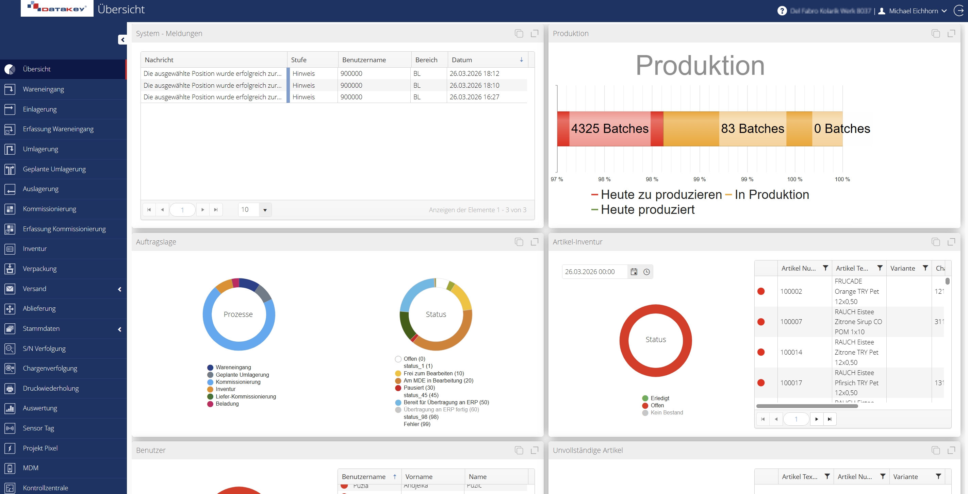Open the page size dropdown showing 10
The width and height of the screenshot is (968, 494).
(265, 210)
